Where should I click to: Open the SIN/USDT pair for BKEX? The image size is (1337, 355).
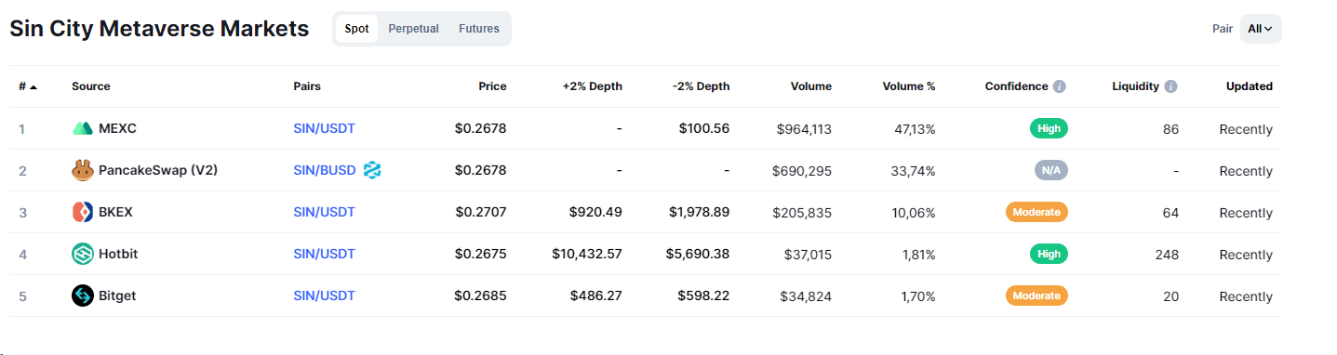[x=324, y=212]
